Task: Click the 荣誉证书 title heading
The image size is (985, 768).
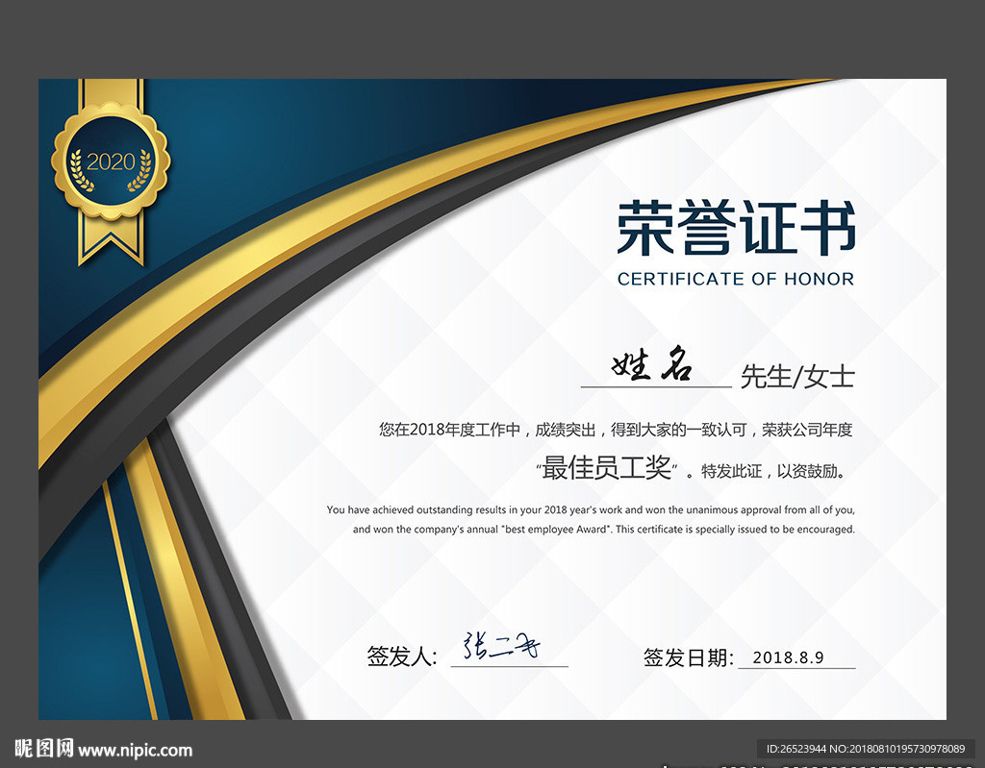Action: click(736, 227)
